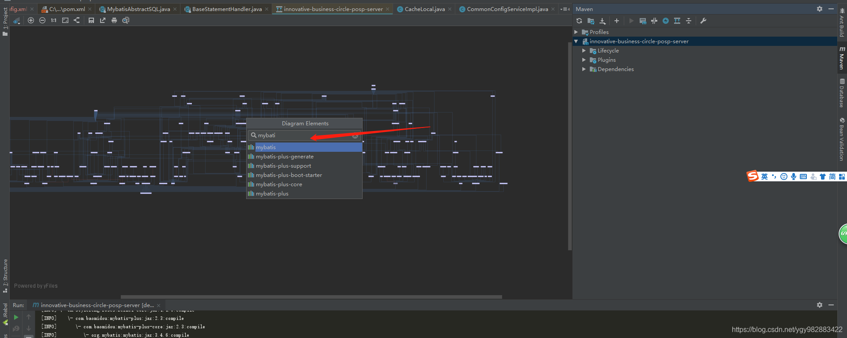Open the MybatisAbstractSQL.java tab
The height and width of the screenshot is (338, 847).
click(138, 9)
